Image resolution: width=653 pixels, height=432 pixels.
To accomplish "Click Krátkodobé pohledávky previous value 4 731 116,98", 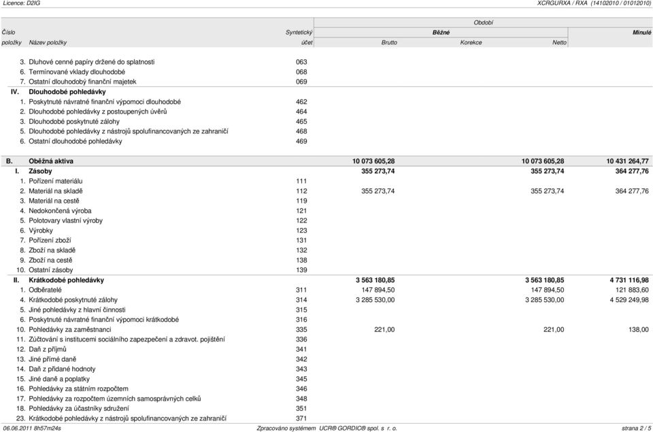I will click(629, 280).
